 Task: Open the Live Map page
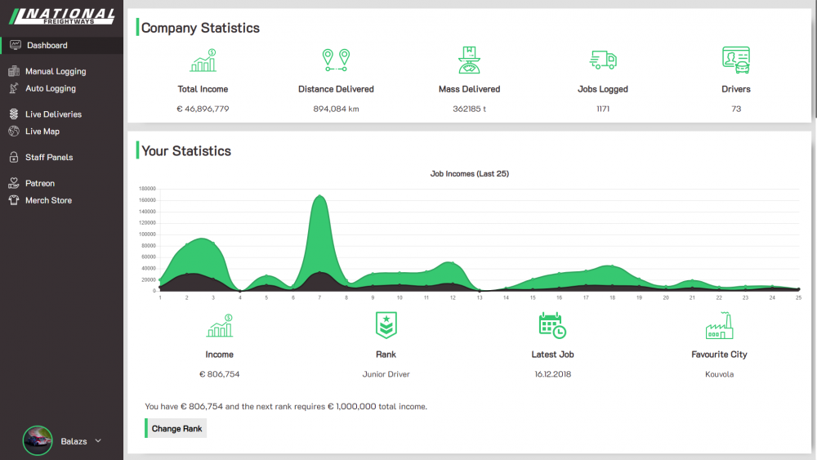[42, 132]
